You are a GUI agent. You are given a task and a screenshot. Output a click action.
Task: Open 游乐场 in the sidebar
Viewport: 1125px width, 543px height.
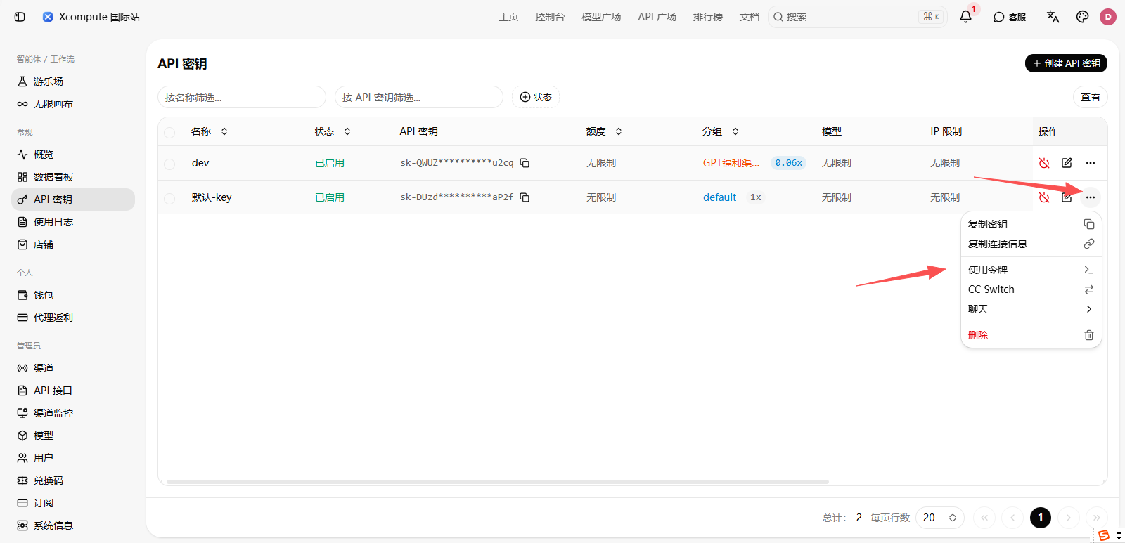[x=73, y=81]
